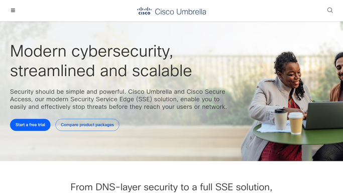
Task: Click the laptop on the green table
Action: tap(323, 115)
